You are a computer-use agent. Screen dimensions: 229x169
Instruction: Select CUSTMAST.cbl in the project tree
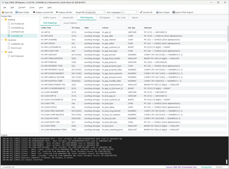tap(17, 32)
